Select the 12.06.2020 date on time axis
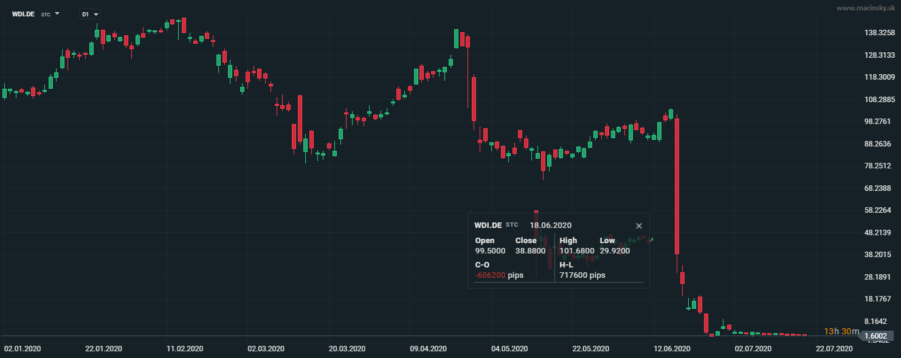The height and width of the screenshot is (358, 901). tap(672, 349)
